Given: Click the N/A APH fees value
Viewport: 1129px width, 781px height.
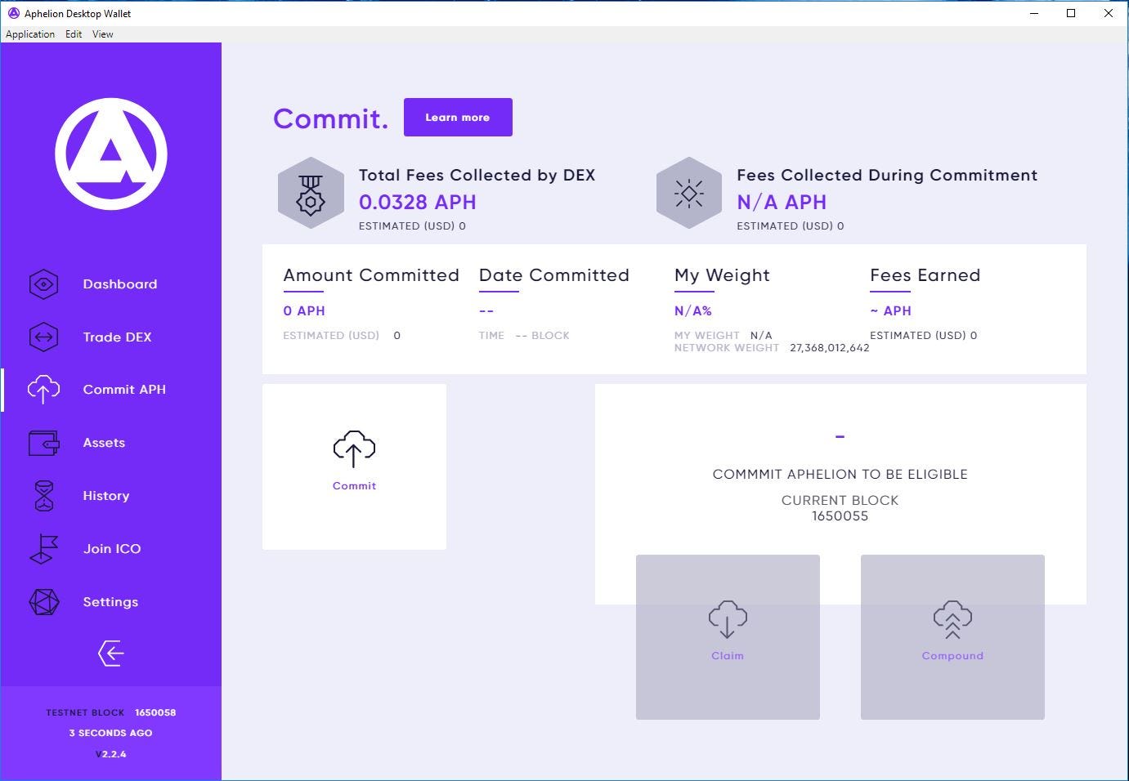Looking at the screenshot, I should click(x=782, y=202).
